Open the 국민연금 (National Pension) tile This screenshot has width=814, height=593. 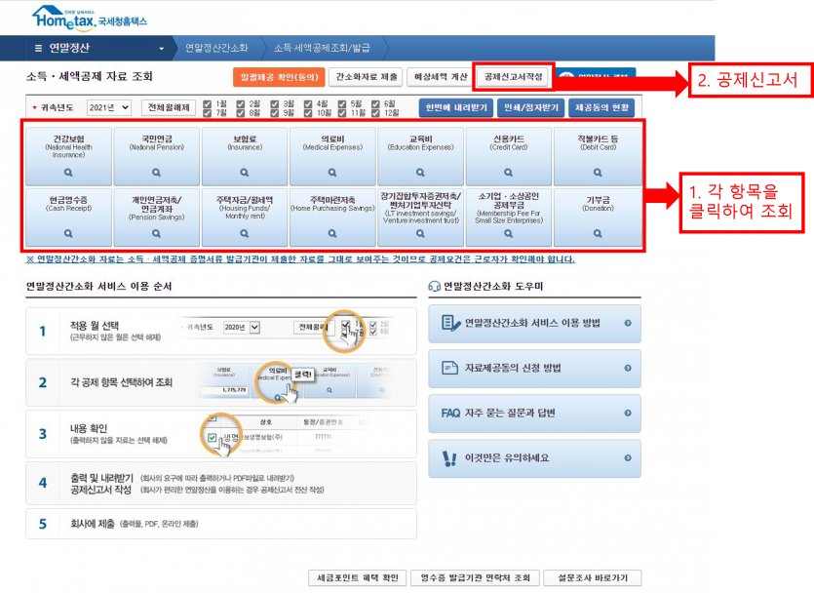[x=156, y=156]
